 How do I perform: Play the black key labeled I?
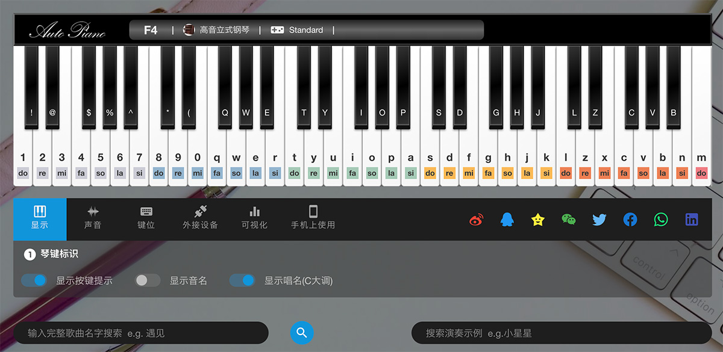[361, 87]
